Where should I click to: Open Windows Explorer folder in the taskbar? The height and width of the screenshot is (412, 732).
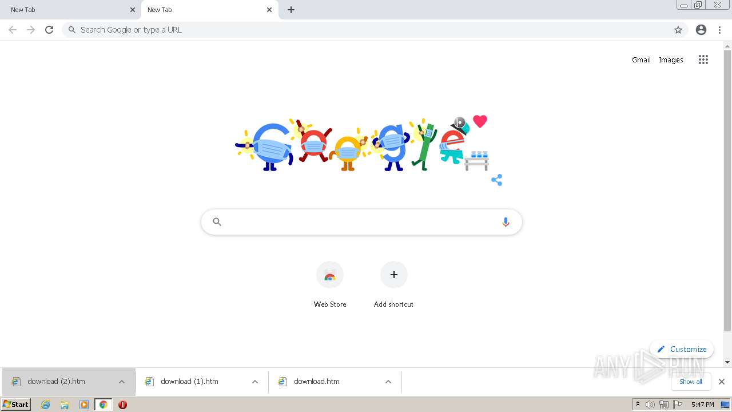[x=65, y=405]
